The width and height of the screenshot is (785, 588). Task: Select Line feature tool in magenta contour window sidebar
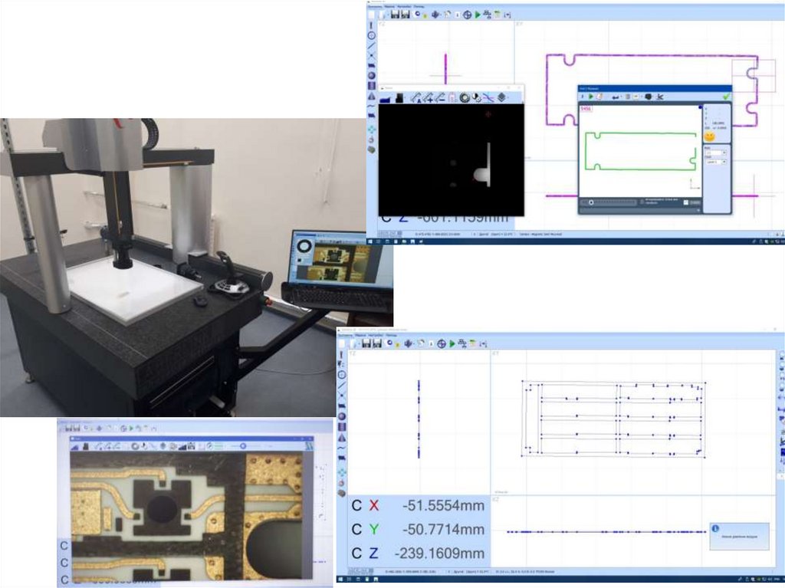tap(372, 45)
